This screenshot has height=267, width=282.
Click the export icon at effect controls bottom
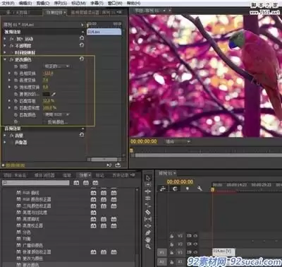(118, 165)
